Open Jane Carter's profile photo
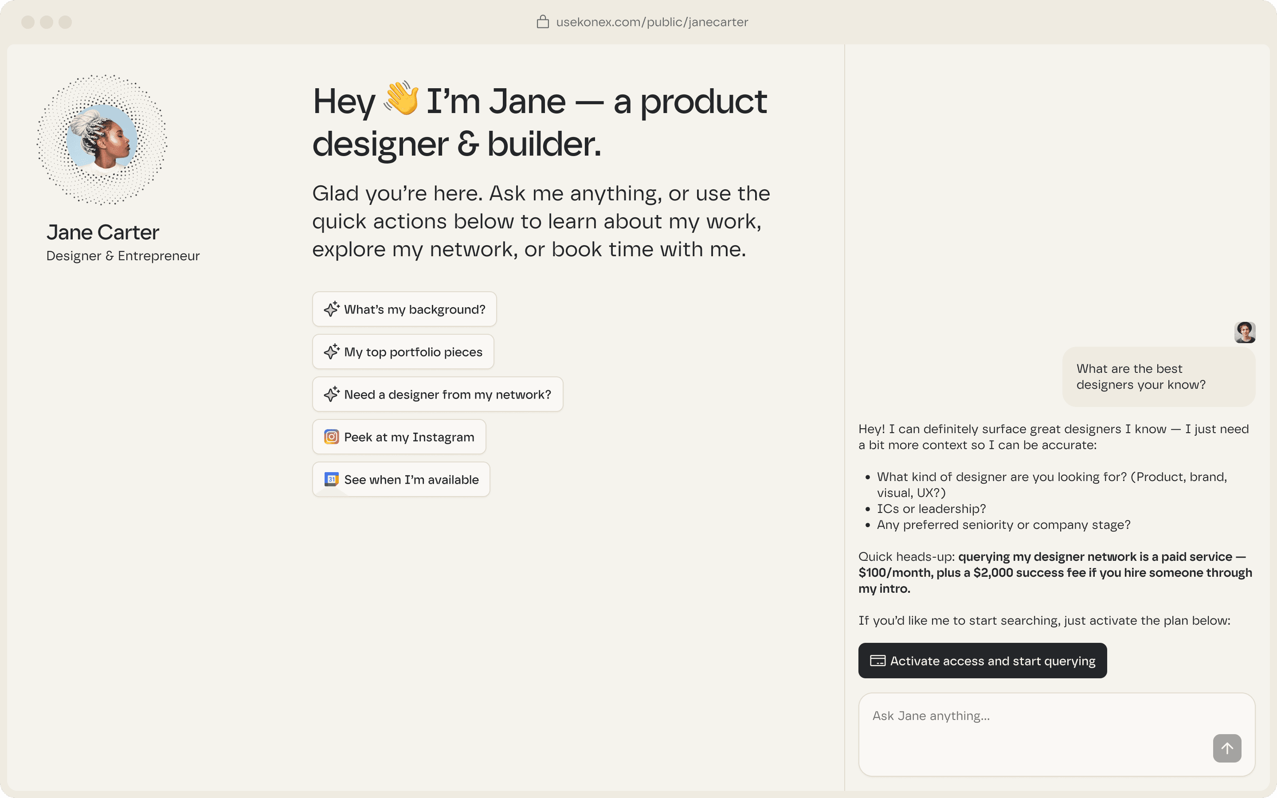1277x798 pixels. click(102, 140)
